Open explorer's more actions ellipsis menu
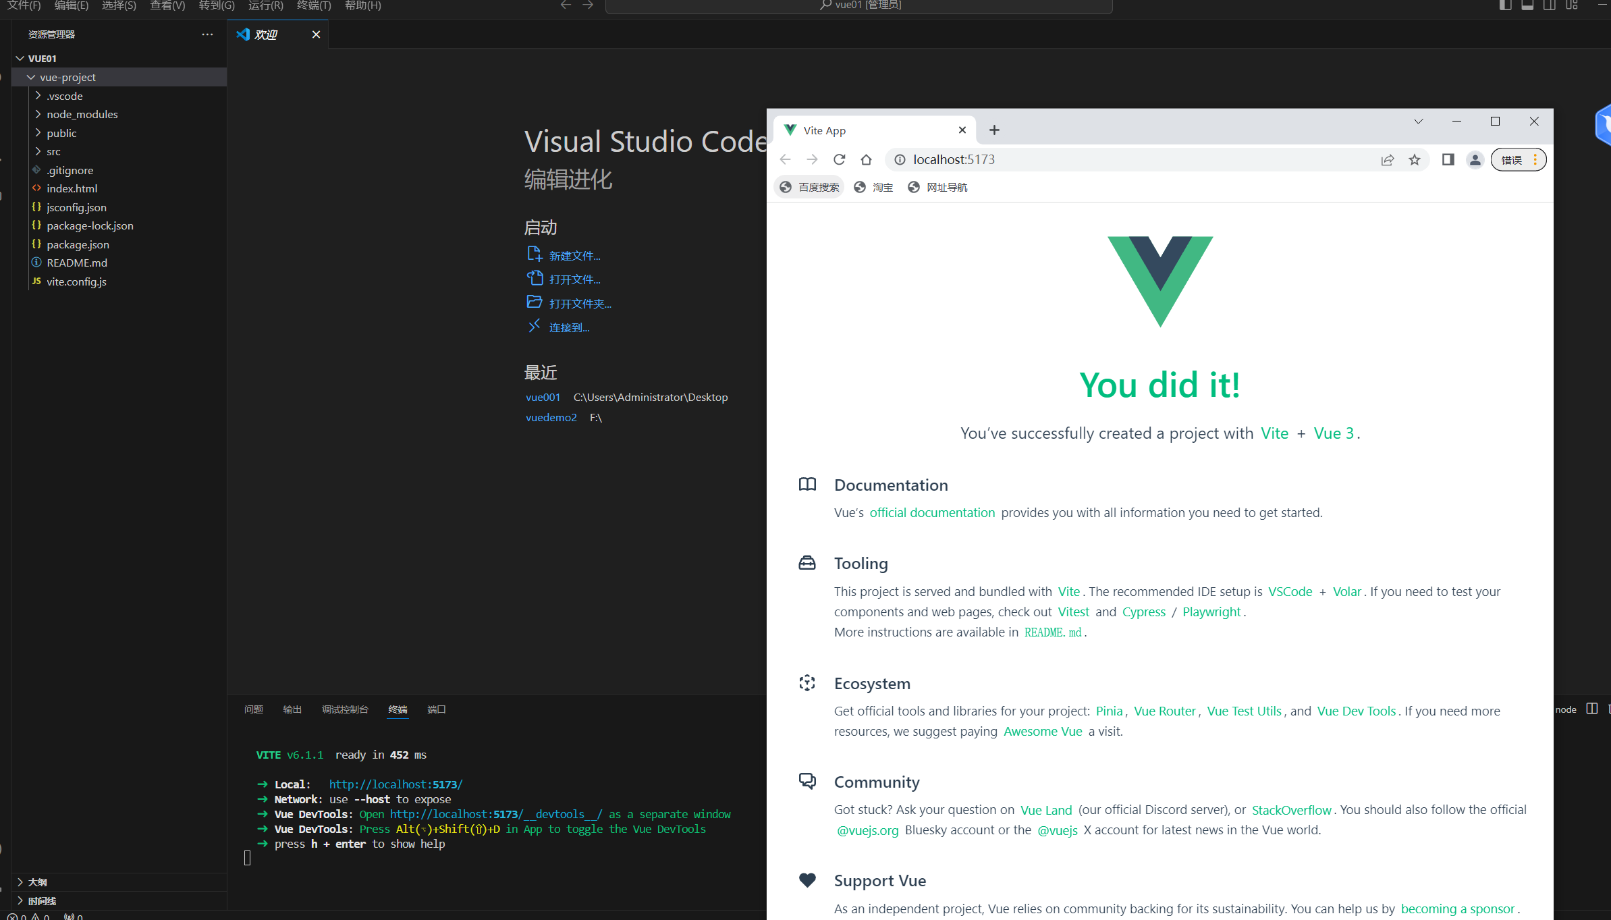Image resolution: width=1611 pixels, height=920 pixels. (x=207, y=34)
